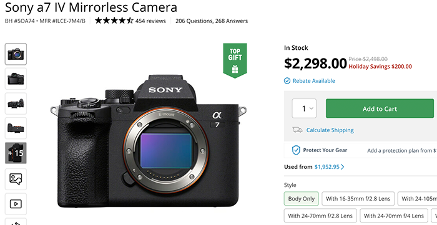Click the Rebate Available checkmark icon

point(287,81)
